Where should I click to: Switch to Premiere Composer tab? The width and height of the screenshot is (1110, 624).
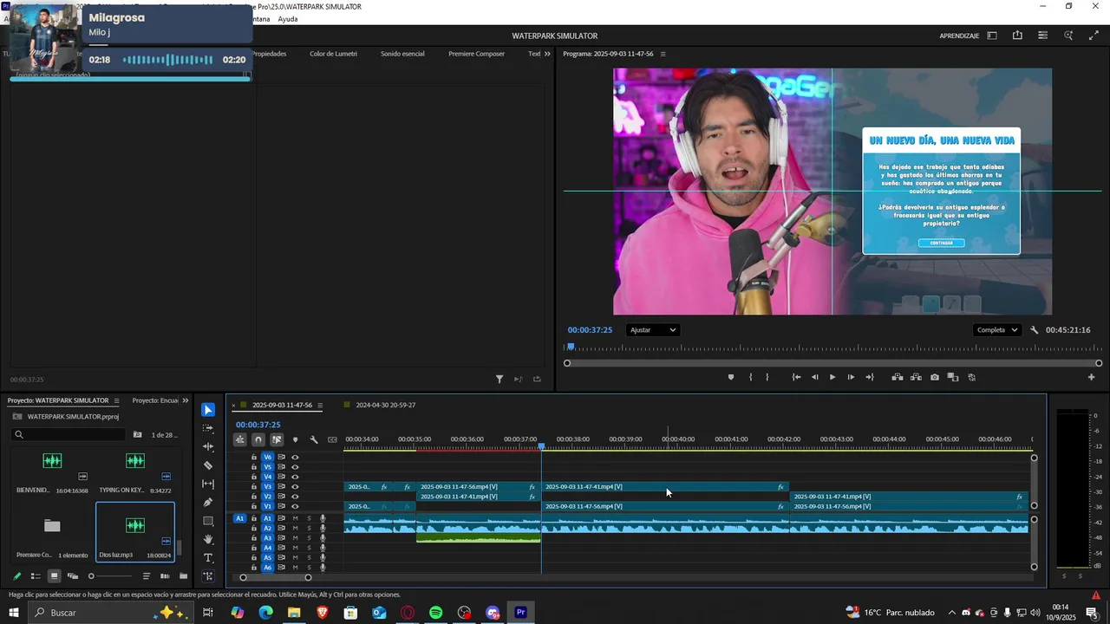[476, 54]
